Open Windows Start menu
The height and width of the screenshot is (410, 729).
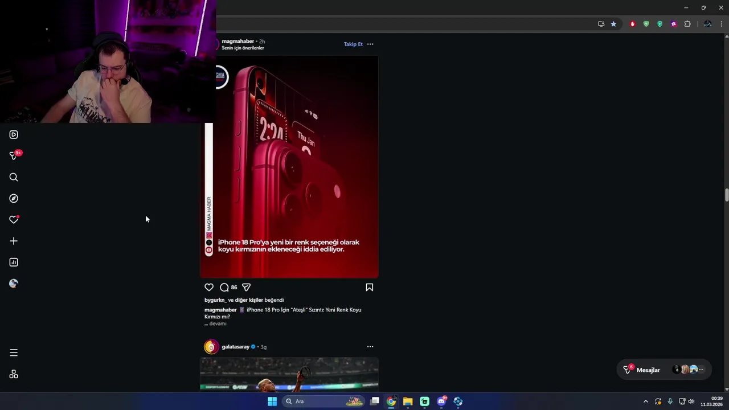click(x=272, y=401)
